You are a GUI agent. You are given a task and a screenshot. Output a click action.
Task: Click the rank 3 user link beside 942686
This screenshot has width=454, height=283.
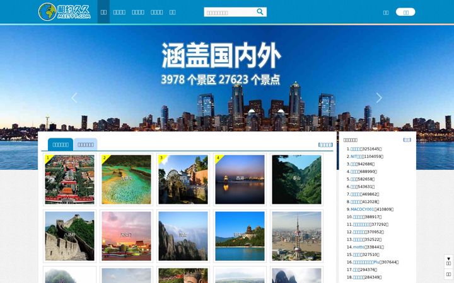coord(353,164)
